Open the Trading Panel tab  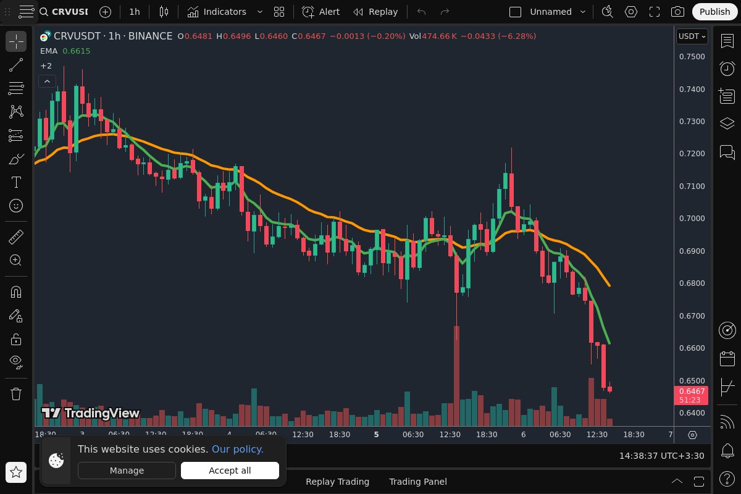[418, 482]
